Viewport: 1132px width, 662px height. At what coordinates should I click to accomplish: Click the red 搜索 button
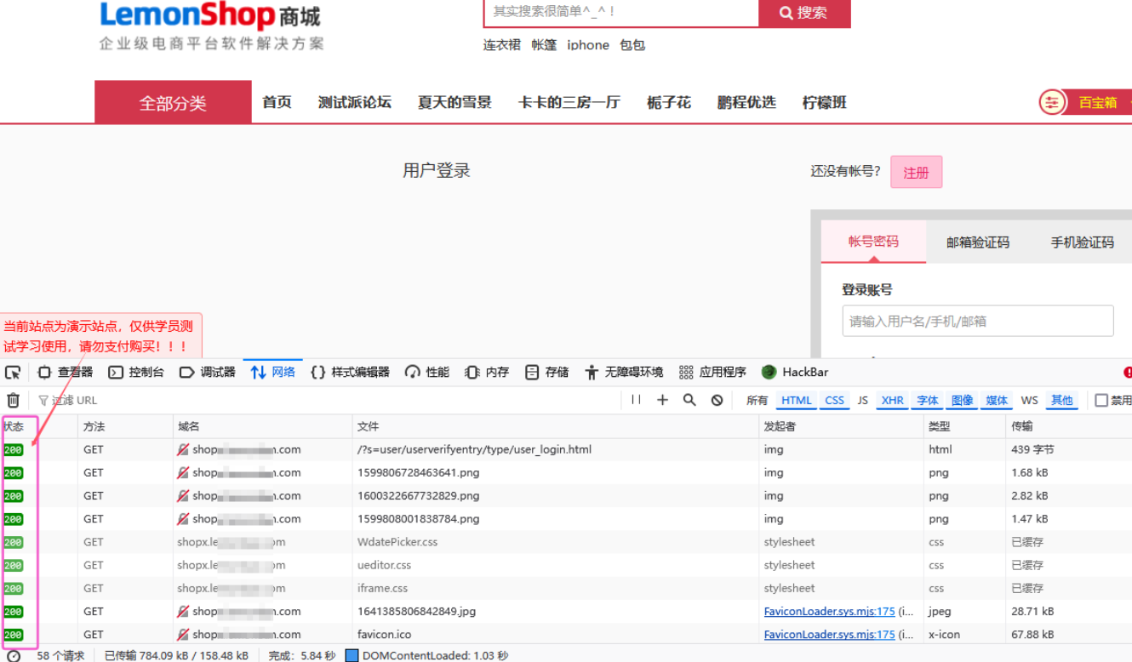click(x=803, y=13)
